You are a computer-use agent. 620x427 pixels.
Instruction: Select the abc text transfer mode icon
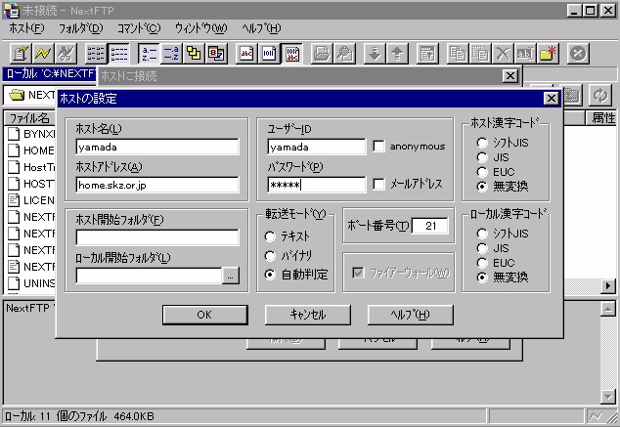(246, 53)
